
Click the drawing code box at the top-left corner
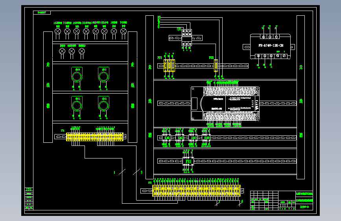pyautogui.click(x=42, y=13)
